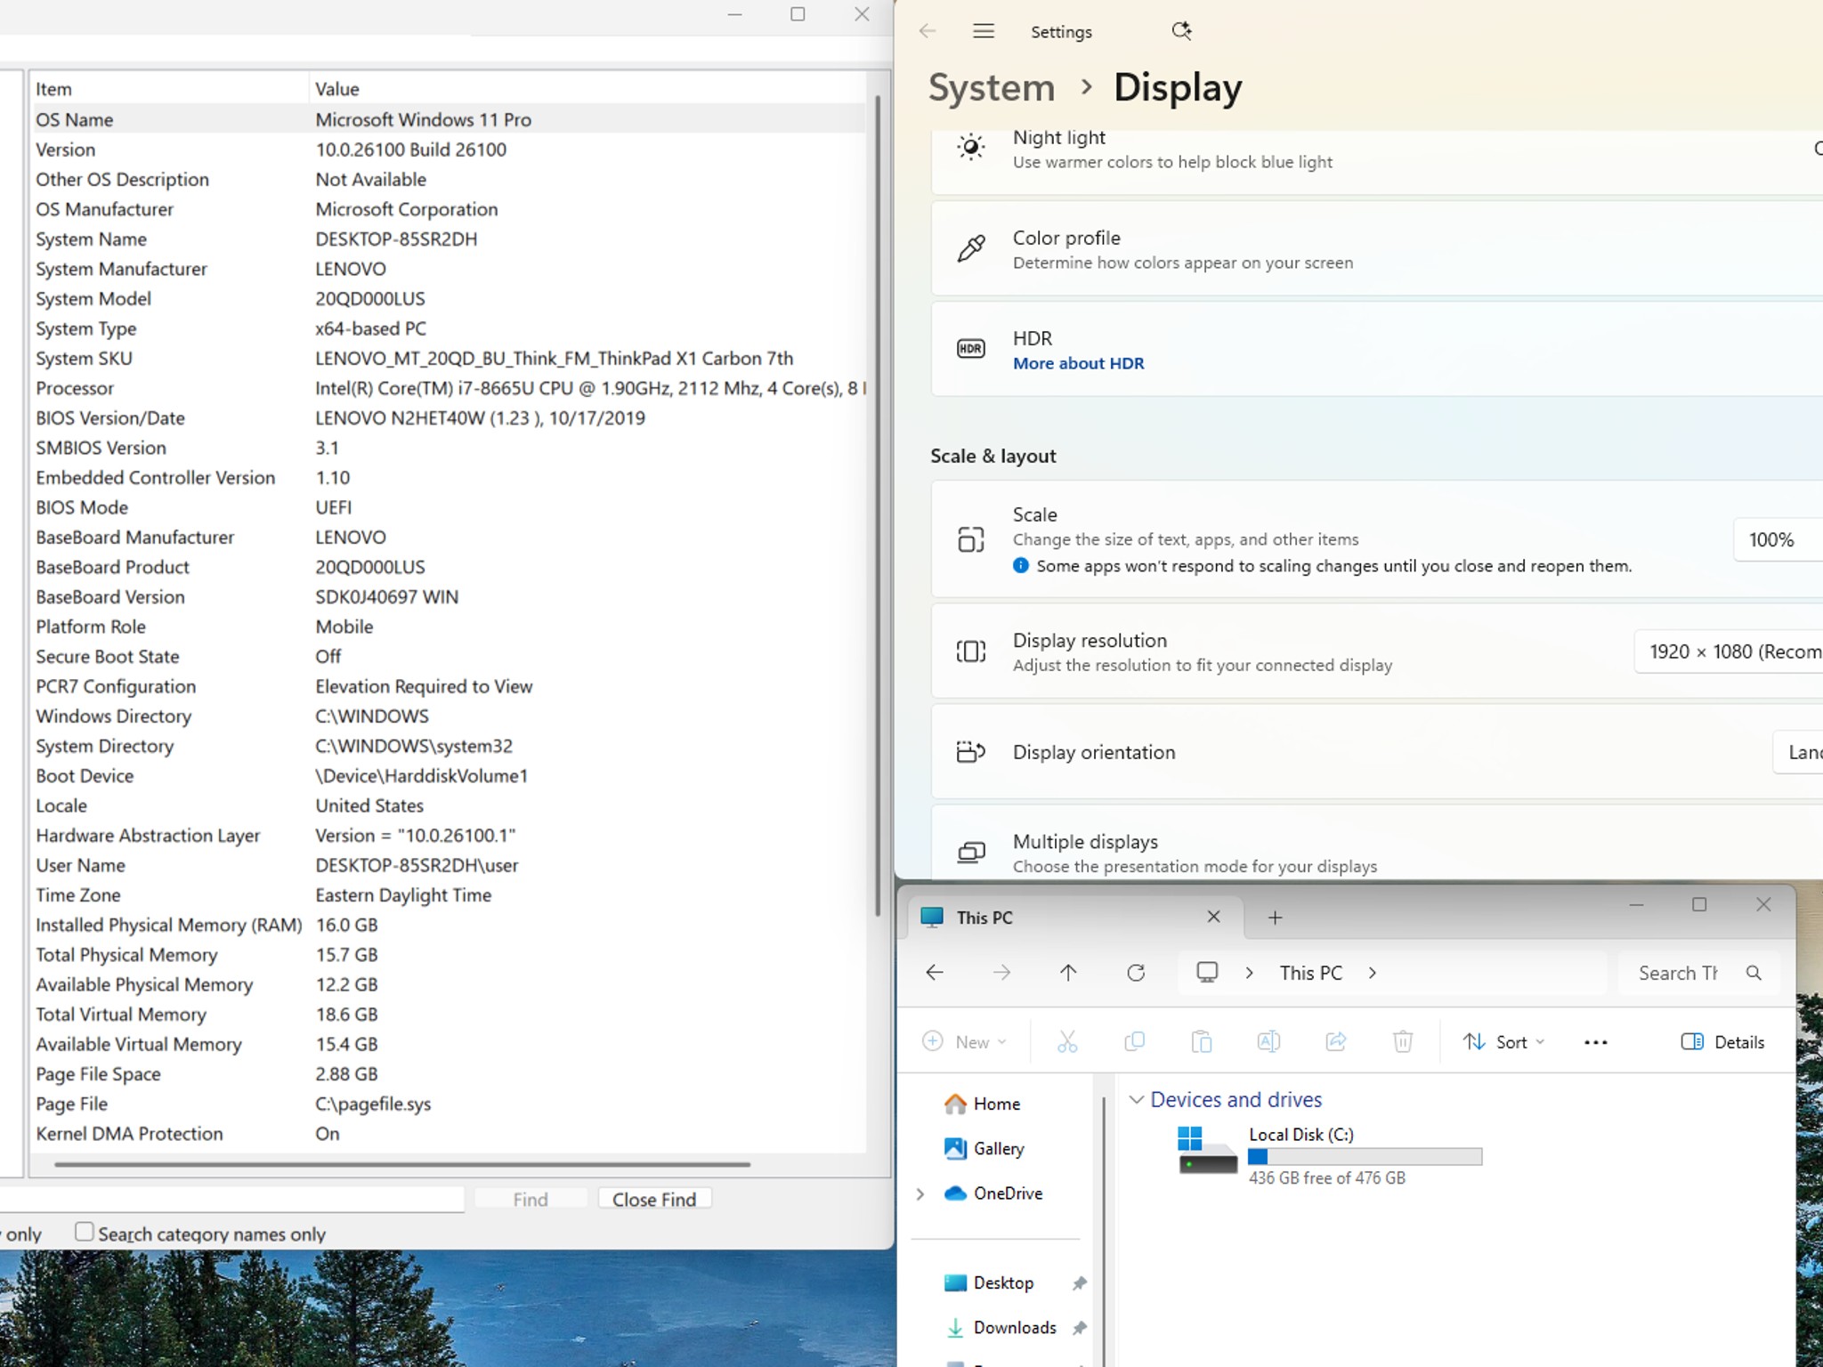Collapse the Devices and drives group
This screenshot has height=1367, width=1823.
tap(1137, 1099)
